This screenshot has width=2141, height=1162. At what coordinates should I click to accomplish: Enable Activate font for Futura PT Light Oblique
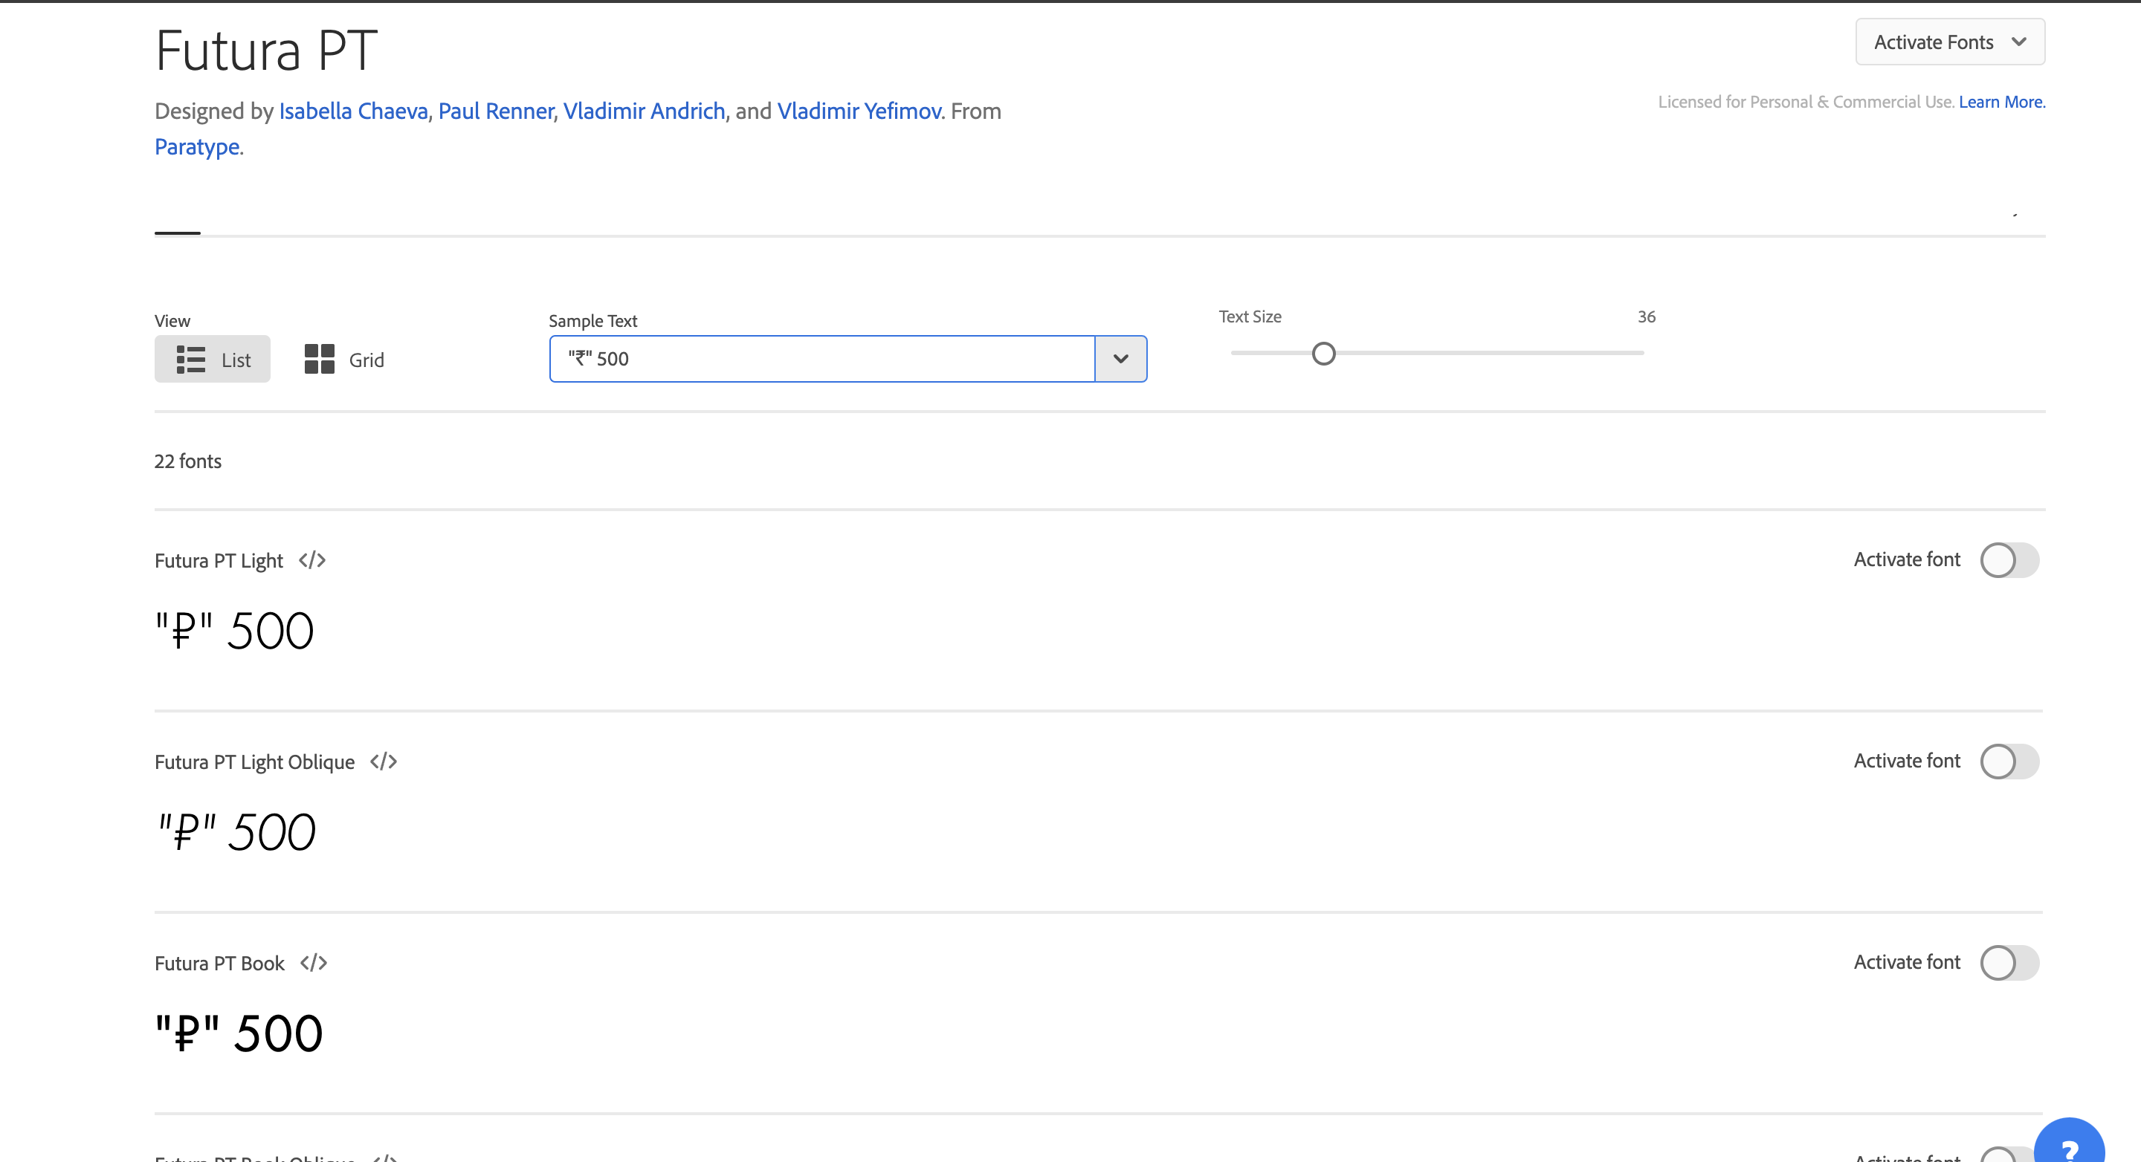point(2009,761)
